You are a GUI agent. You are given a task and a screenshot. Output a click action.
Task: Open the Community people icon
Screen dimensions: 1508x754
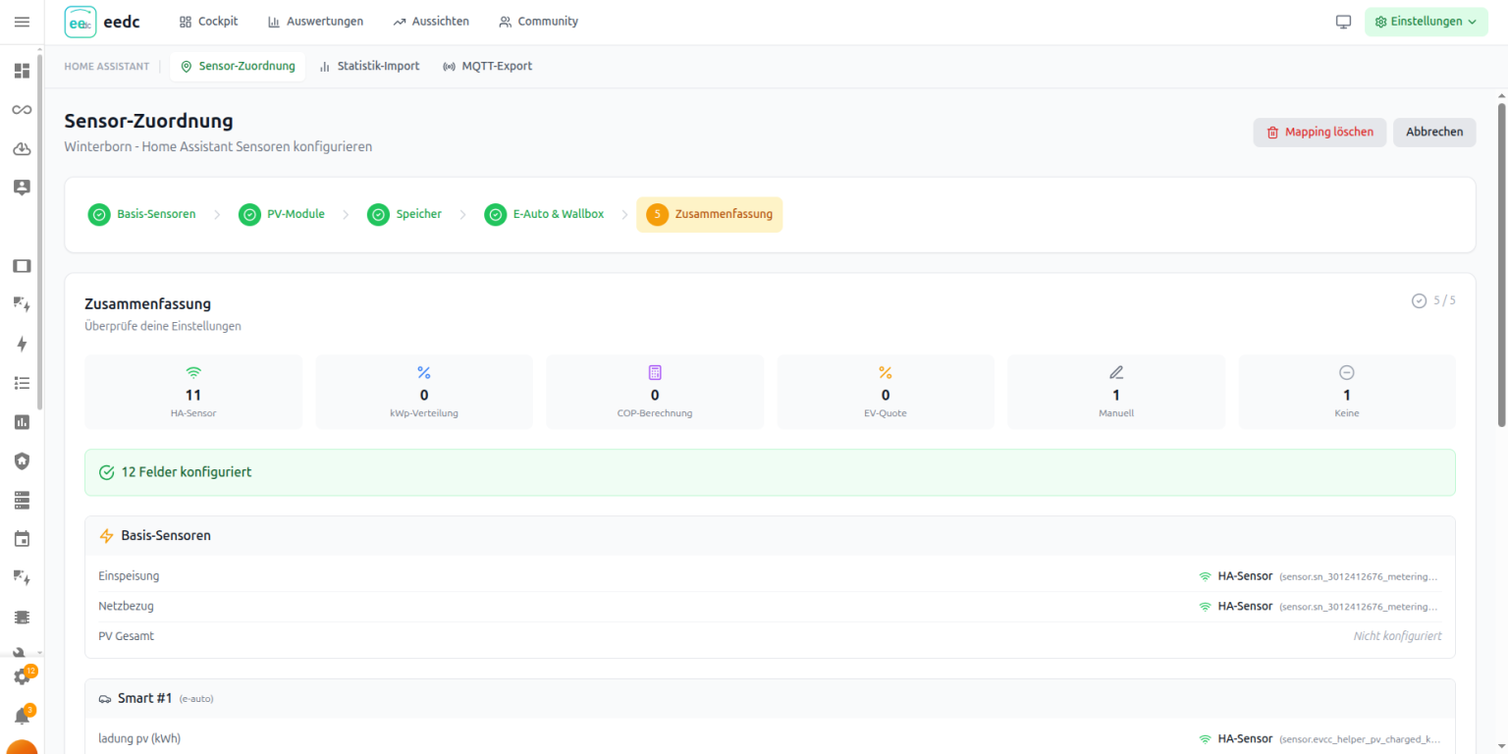[x=505, y=21]
